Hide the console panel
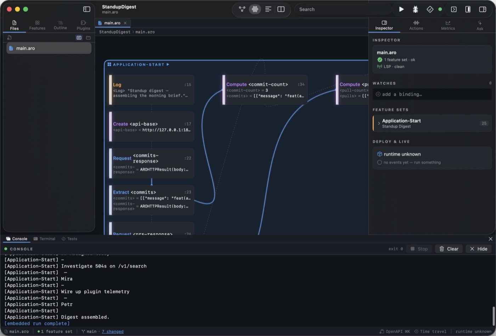 [478, 249]
